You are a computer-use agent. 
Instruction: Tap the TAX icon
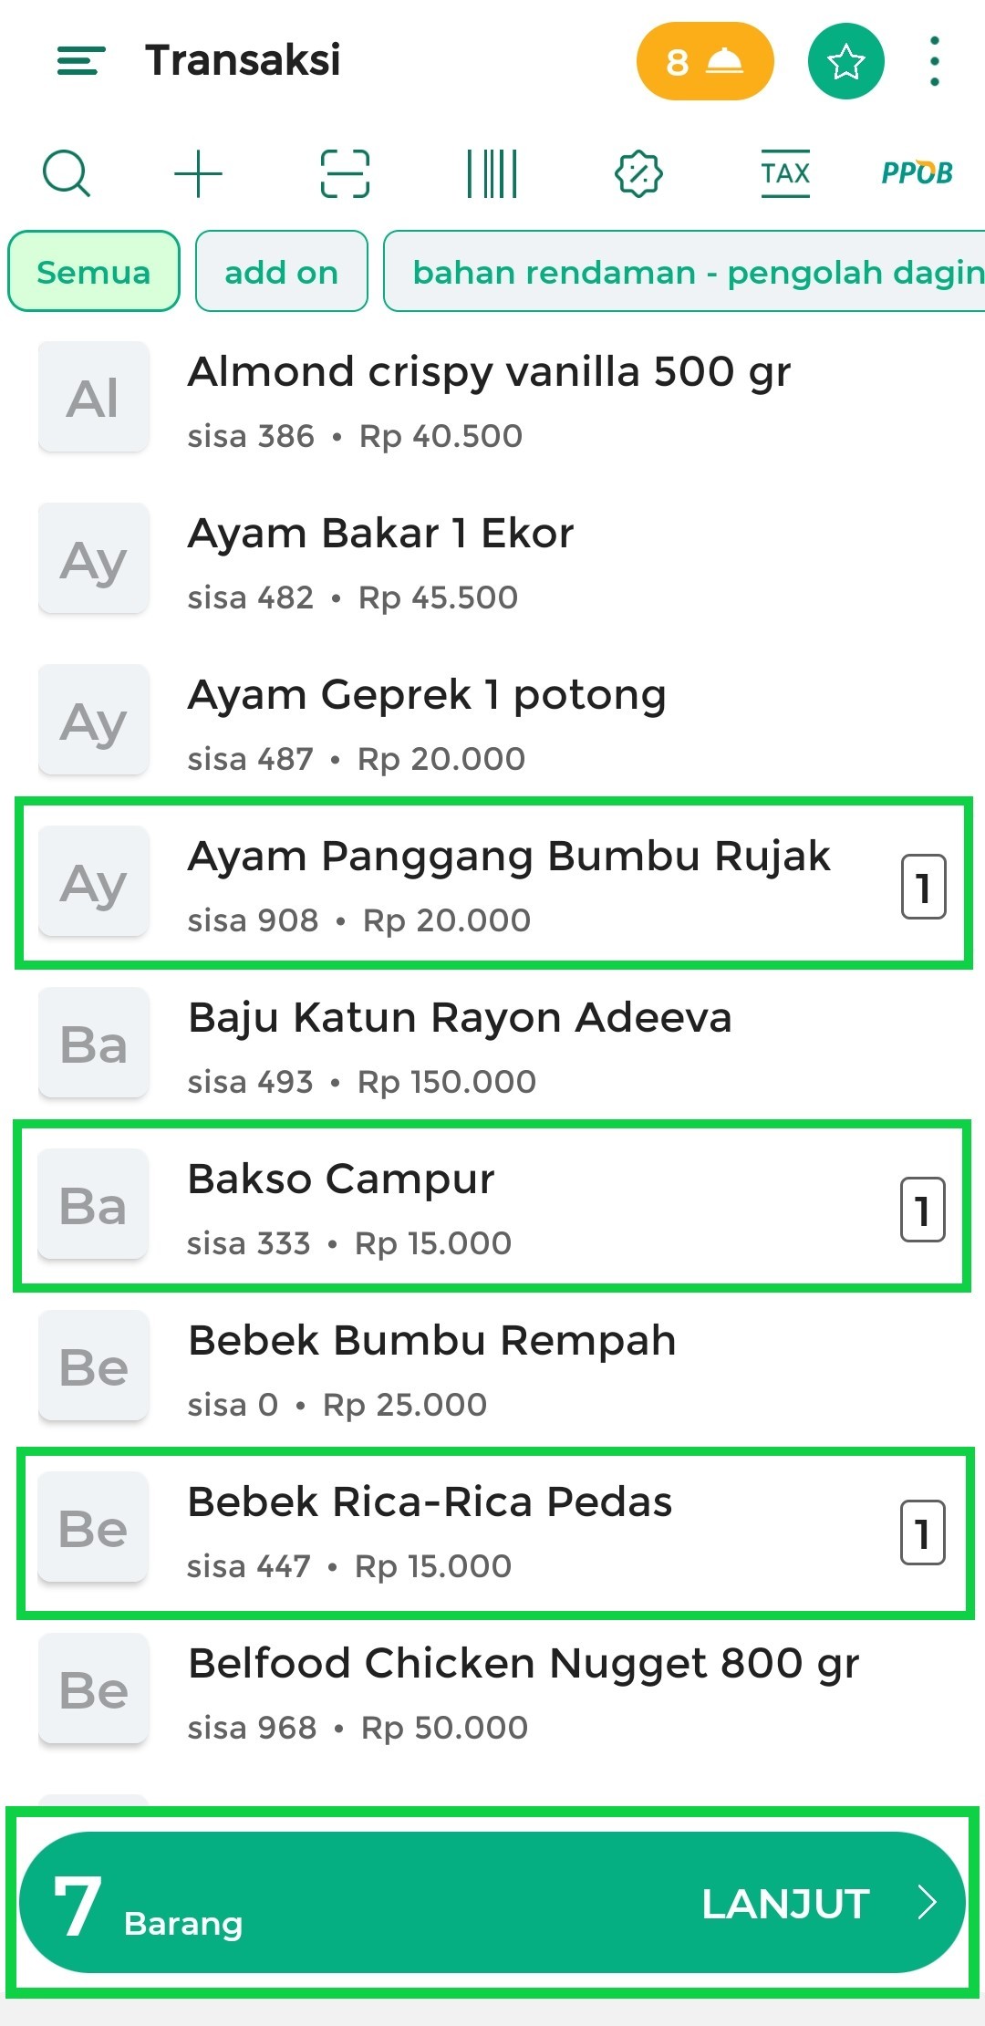785,173
